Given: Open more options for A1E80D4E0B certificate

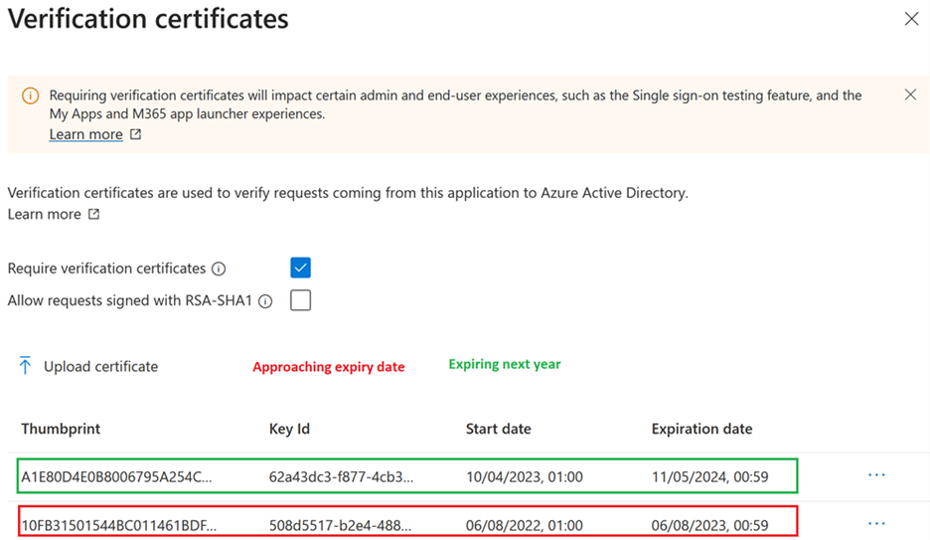Looking at the screenshot, I should click(875, 475).
